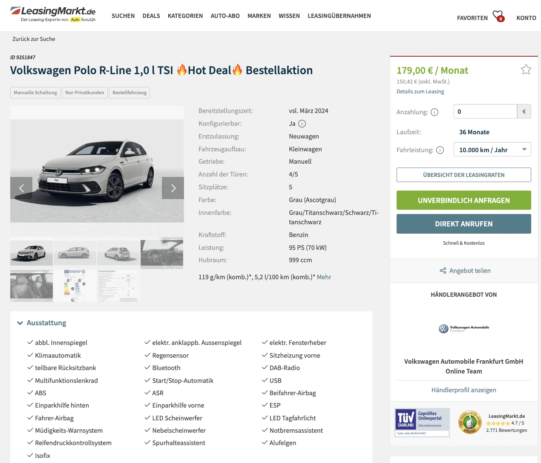Select the side profile car thumbnail

click(x=75, y=253)
